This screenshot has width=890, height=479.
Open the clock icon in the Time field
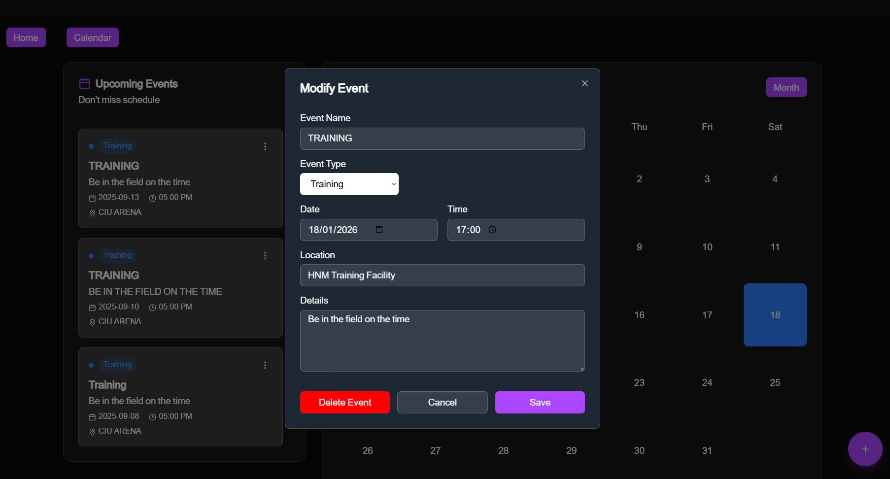(x=492, y=230)
